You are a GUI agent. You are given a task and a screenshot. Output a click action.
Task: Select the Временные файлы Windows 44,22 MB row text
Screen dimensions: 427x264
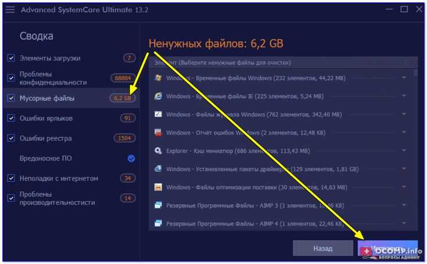(x=256, y=78)
